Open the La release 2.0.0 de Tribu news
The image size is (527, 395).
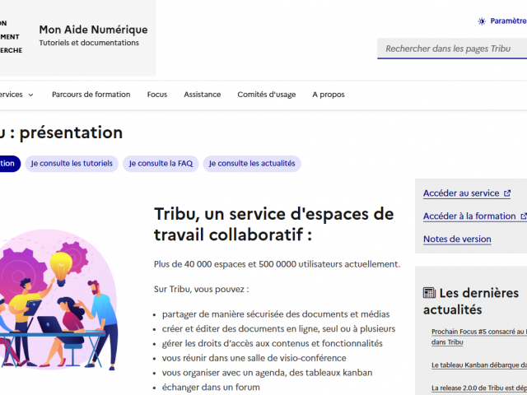coord(478,388)
